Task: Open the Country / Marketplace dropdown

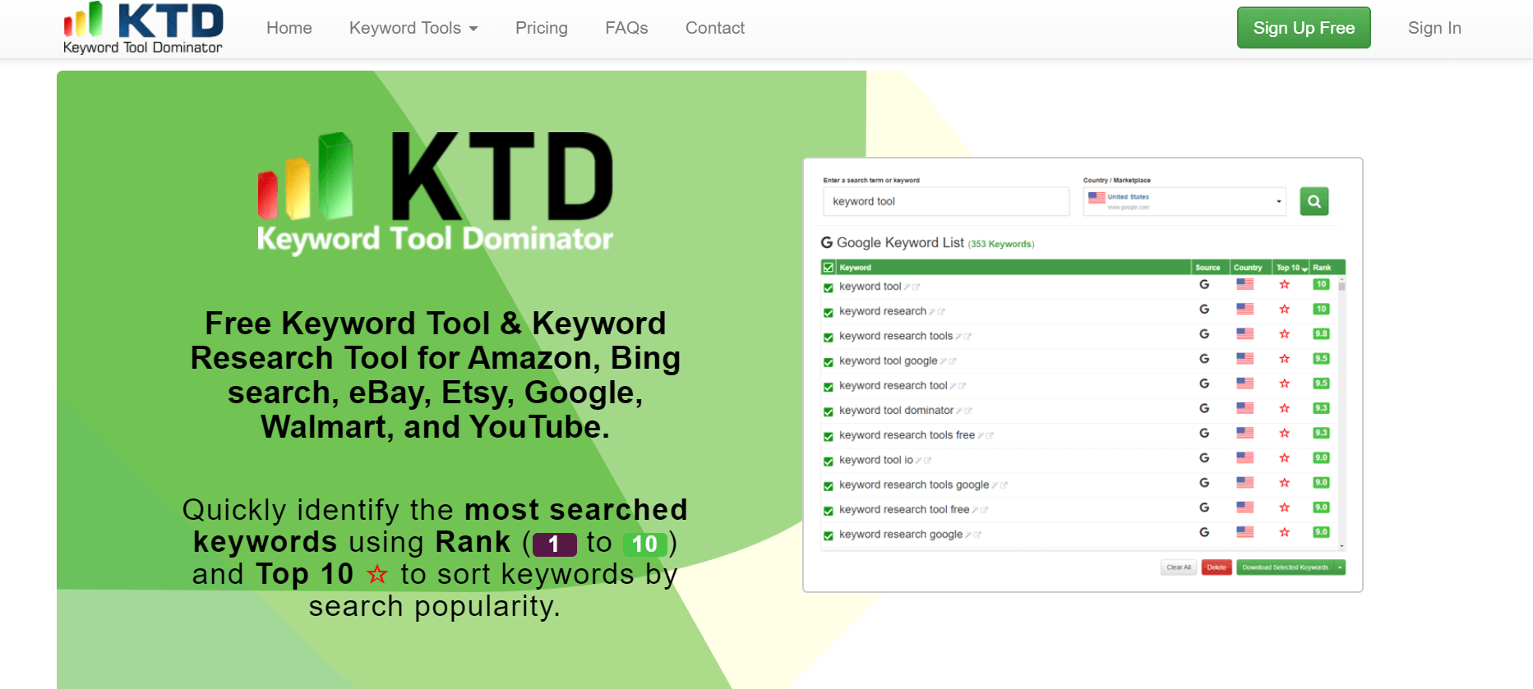Action: click(1184, 201)
